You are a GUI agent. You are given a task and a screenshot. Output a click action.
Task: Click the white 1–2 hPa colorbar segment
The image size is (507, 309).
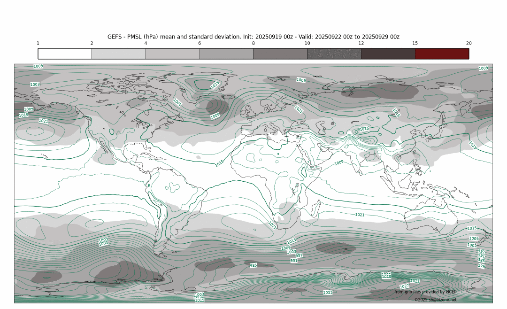(x=65, y=54)
